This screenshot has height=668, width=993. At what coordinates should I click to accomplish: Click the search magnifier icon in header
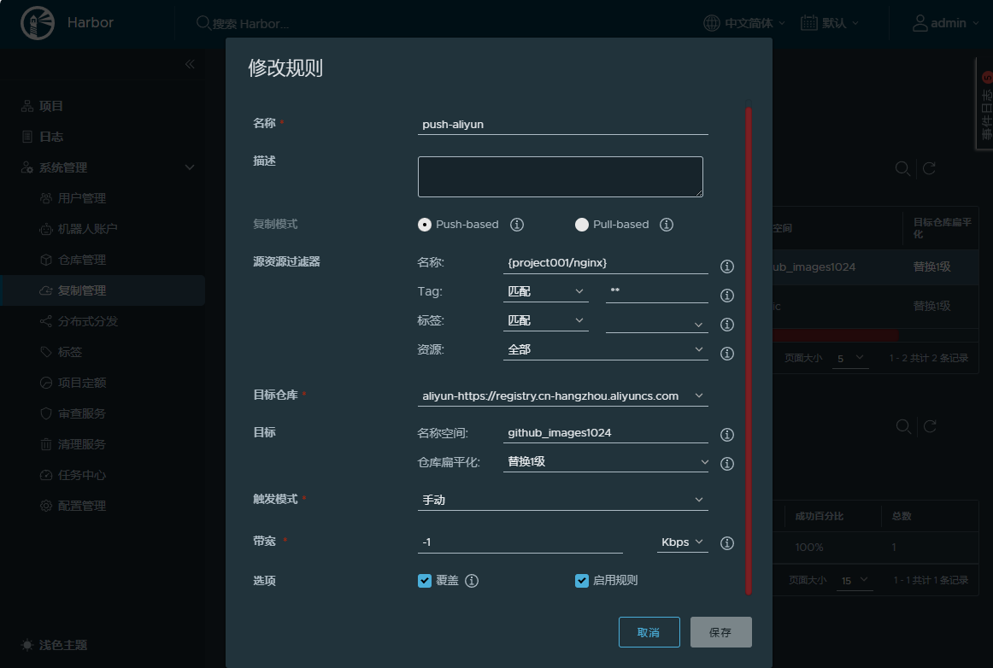click(203, 23)
